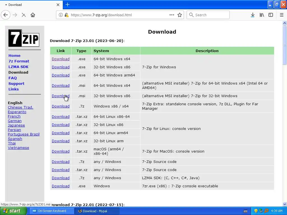Switch to On-Screen Keyboard taskbar item
The image size is (287, 215).
[x=52, y=211]
